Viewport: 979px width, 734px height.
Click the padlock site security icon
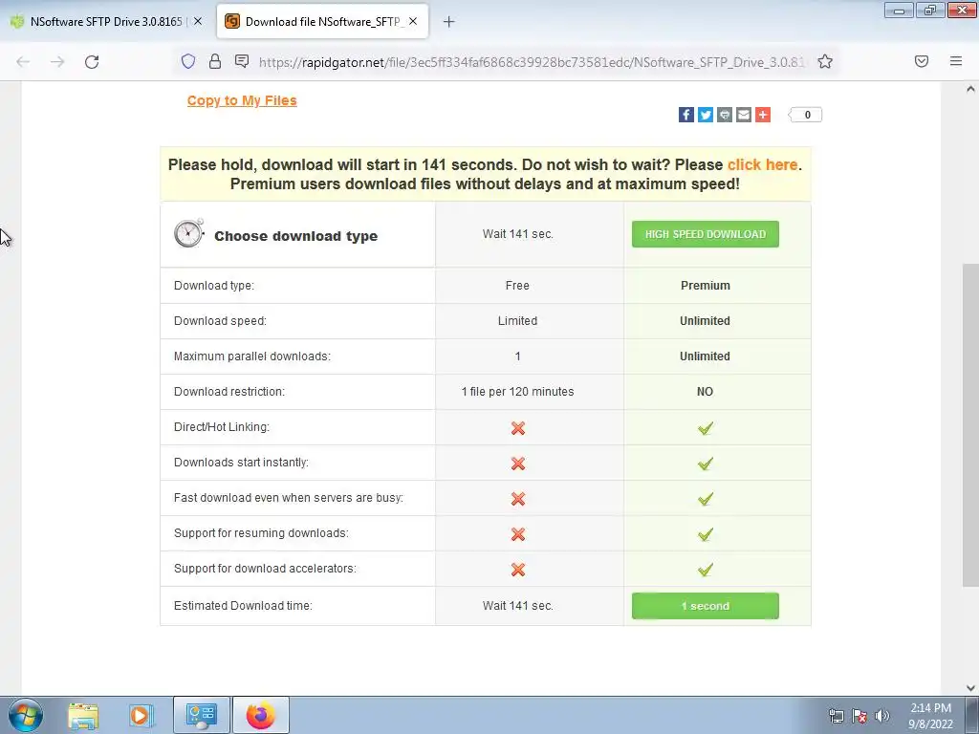[215, 61]
